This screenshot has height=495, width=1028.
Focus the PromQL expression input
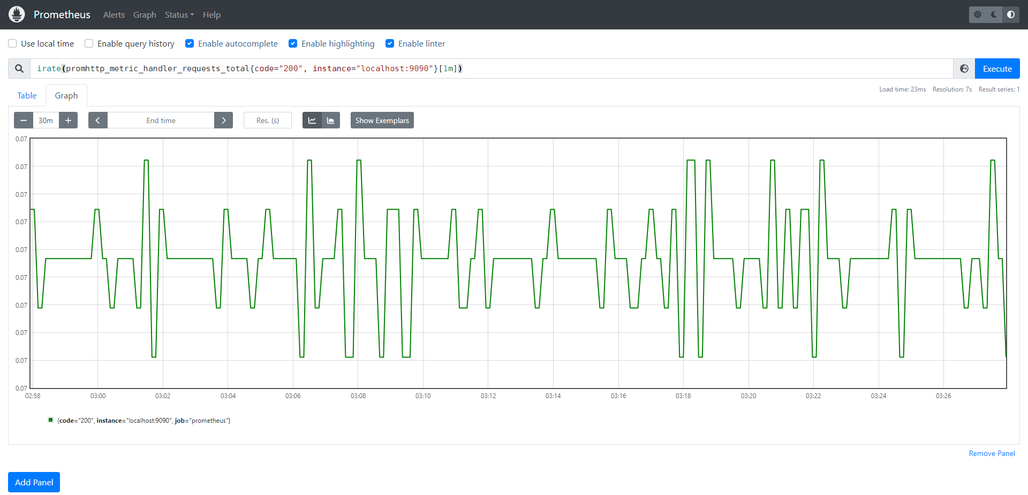pos(492,68)
